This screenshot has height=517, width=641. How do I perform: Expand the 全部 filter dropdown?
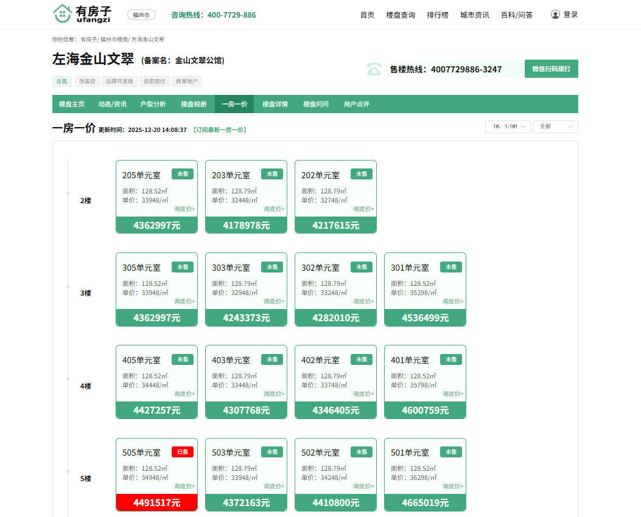(555, 127)
